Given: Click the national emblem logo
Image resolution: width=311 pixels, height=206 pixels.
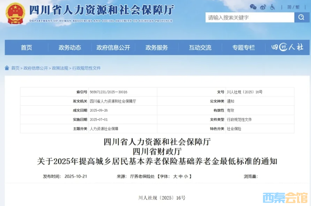Looking at the screenshot, I should coord(15,13).
